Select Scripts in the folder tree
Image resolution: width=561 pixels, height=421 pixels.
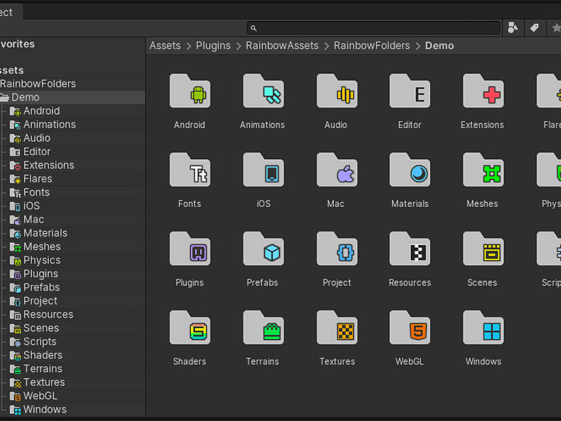coord(39,342)
